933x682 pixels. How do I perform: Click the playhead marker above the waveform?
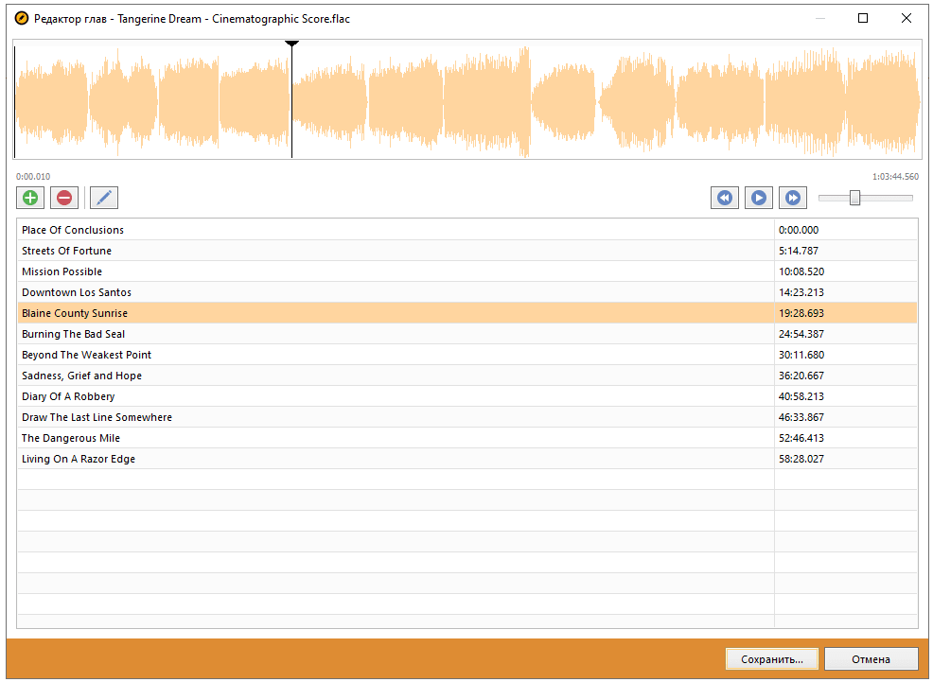pyautogui.click(x=291, y=44)
